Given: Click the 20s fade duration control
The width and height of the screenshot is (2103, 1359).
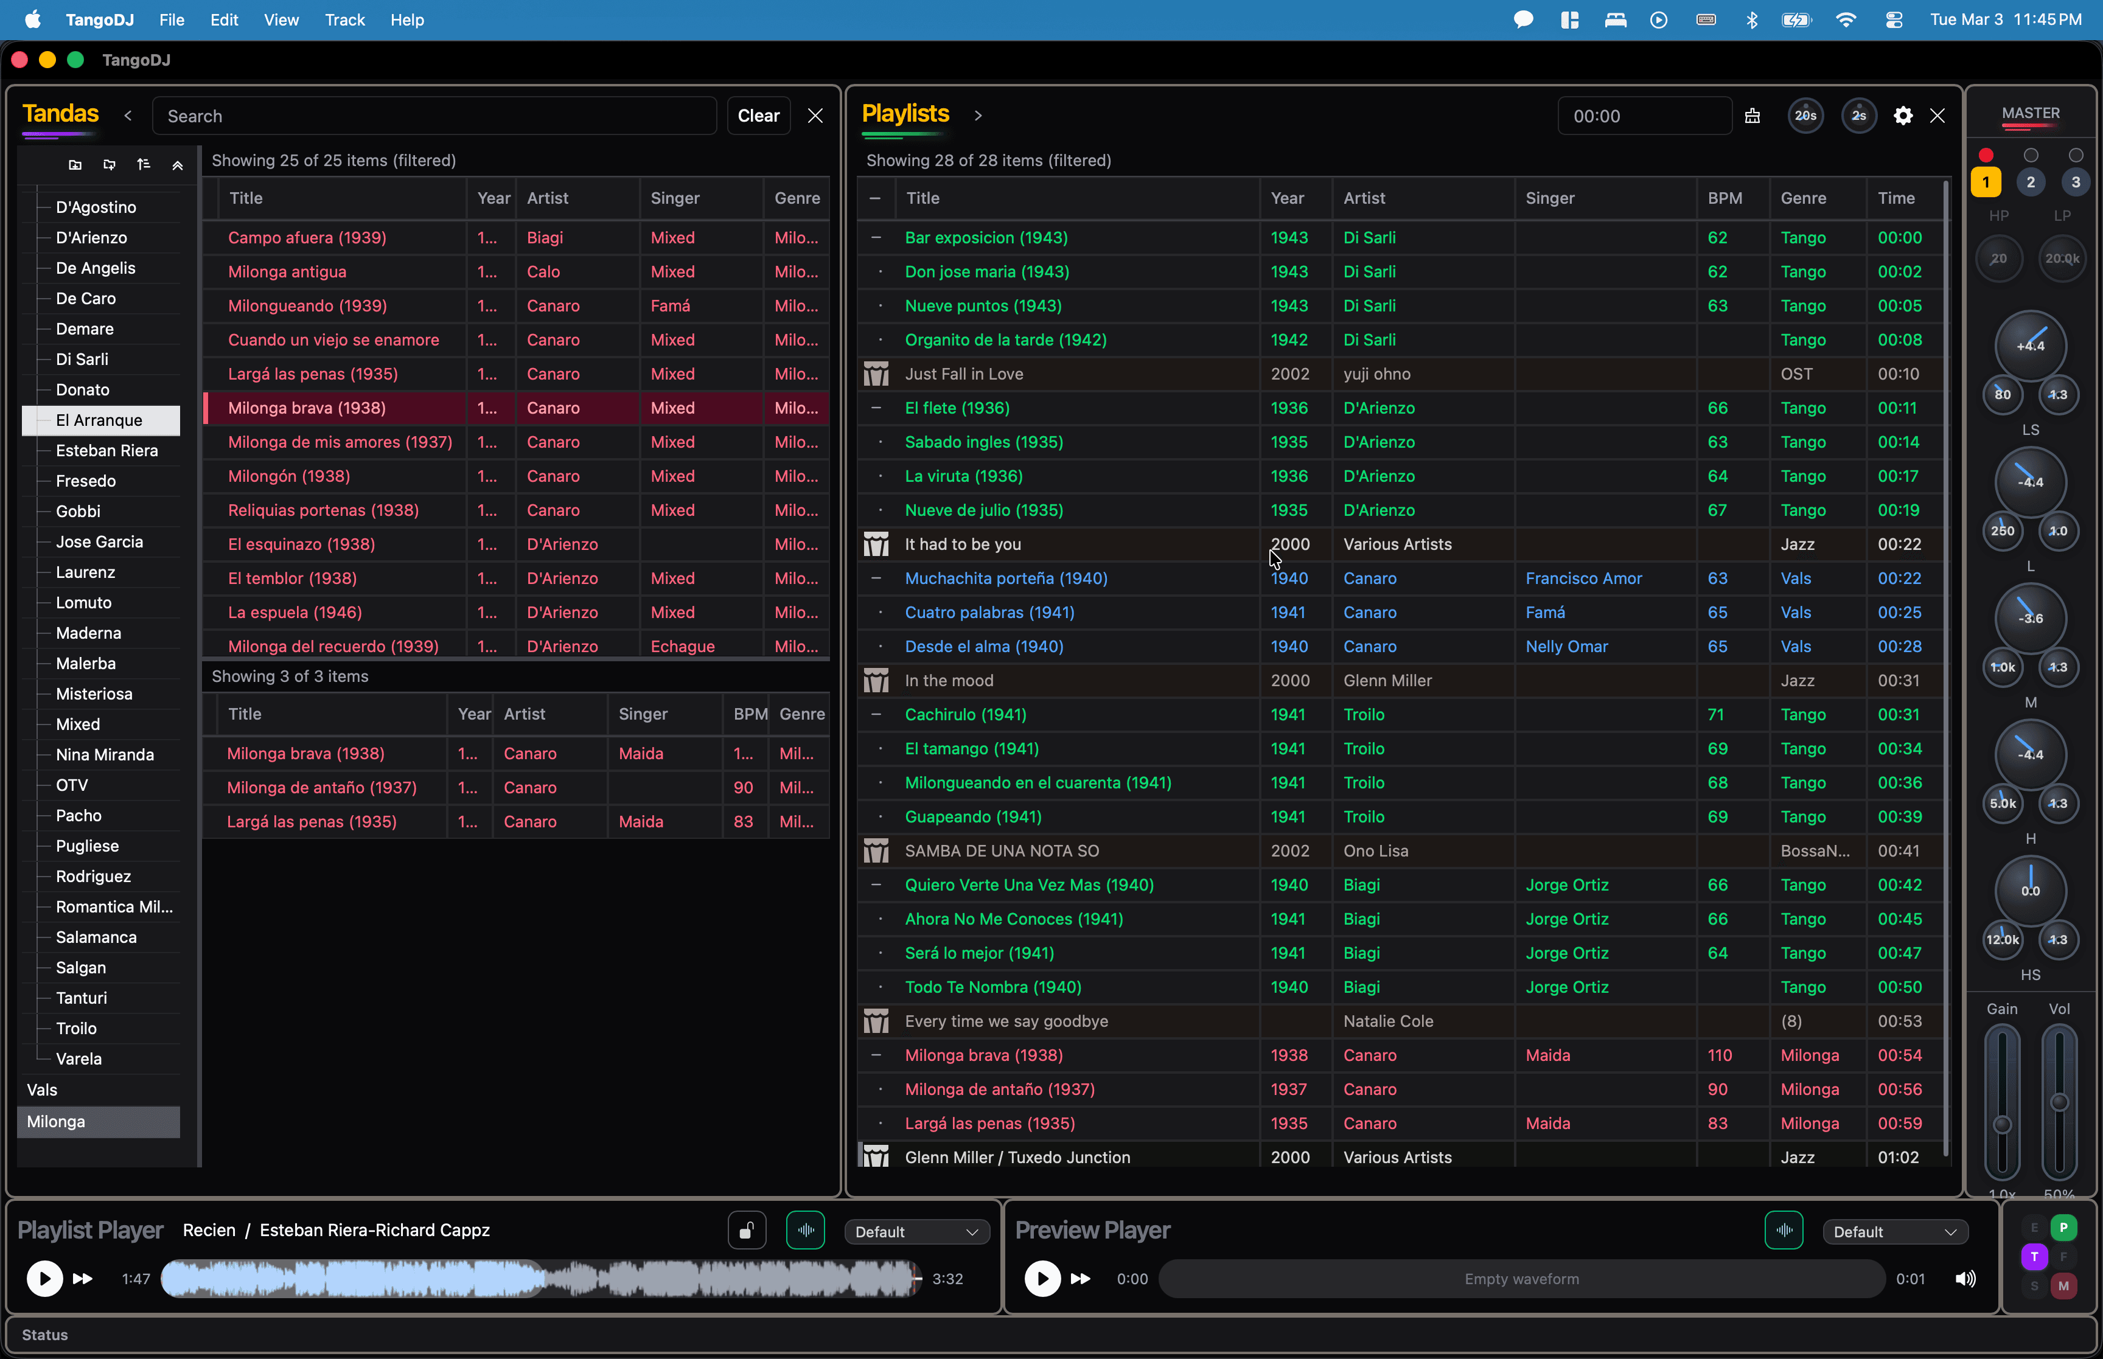Looking at the screenshot, I should click(1805, 116).
